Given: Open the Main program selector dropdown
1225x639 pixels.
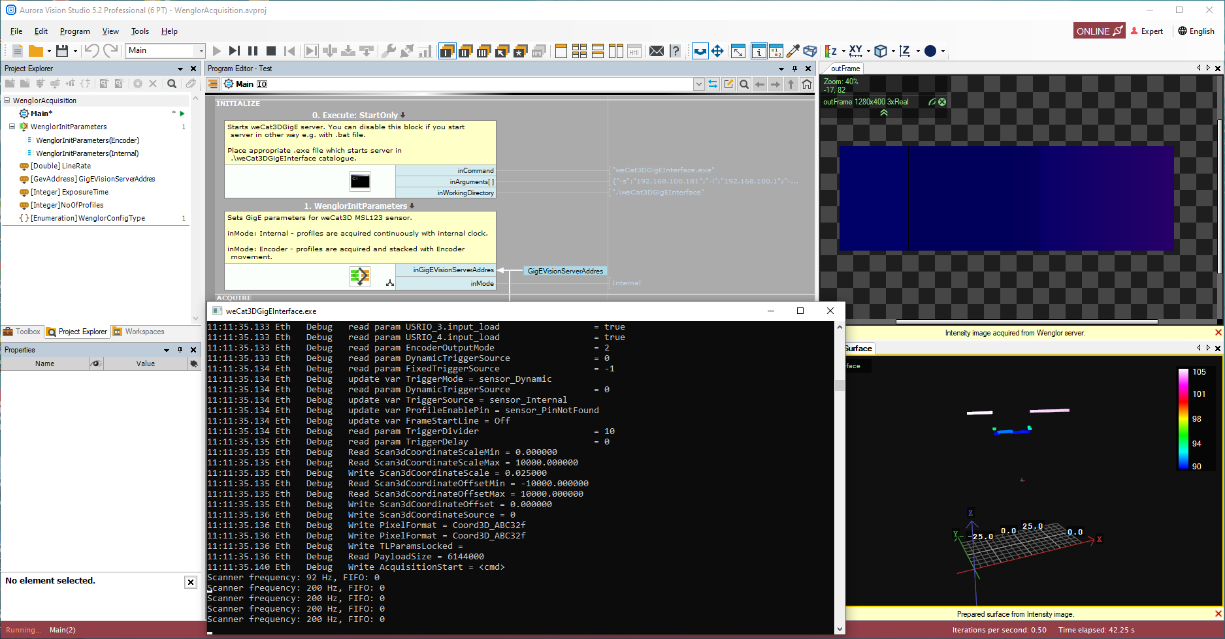Looking at the screenshot, I should click(200, 51).
